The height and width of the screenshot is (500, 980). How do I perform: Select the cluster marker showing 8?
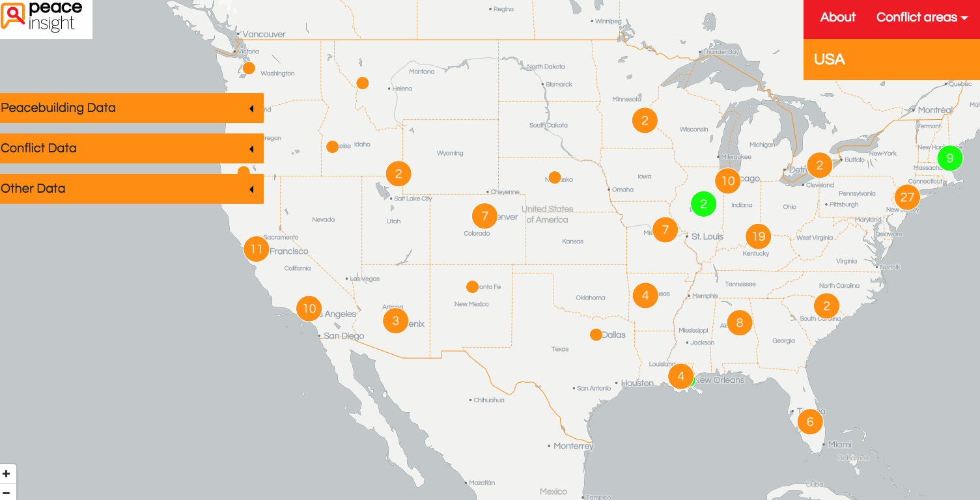739,322
